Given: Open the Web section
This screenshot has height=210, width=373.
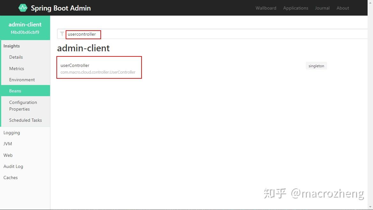Looking at the screenshot, I should pos(8,155).
